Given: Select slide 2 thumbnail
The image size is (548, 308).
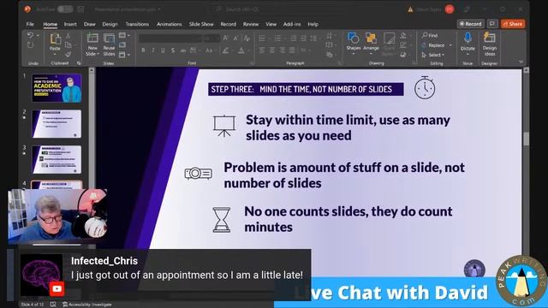Looking at the screenshot, I should pos(57,124).
